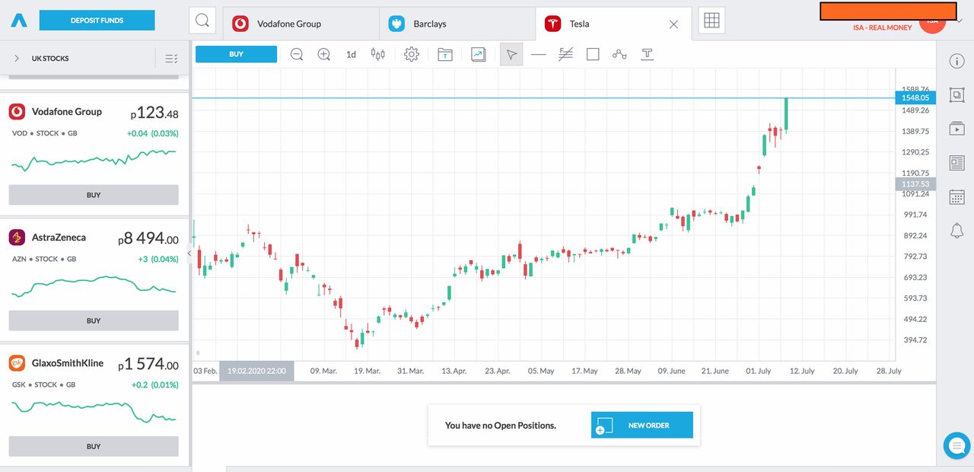
Task: Click AstraZeneca price p8 494.00
Action: pyautogui.click(x=148, y=238)
